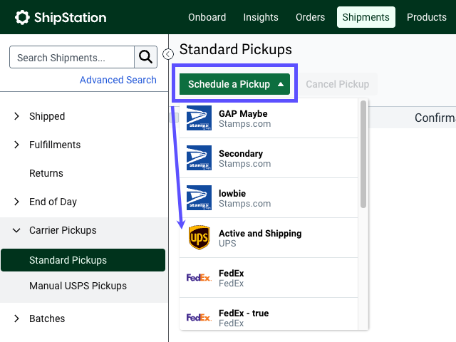Expand the End of Day chevron
This screenshot has height=342, width=456.
(16, 202)
